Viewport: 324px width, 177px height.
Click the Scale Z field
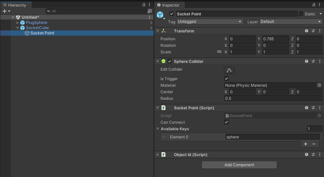coord(309,52)
